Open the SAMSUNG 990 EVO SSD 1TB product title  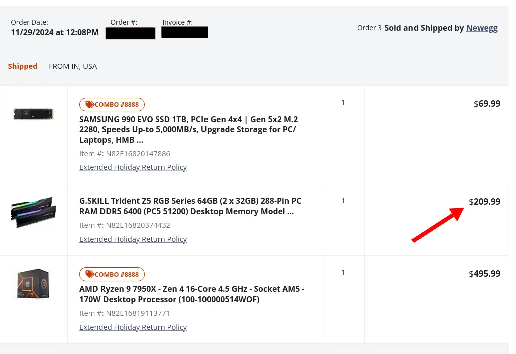point(188,129)
